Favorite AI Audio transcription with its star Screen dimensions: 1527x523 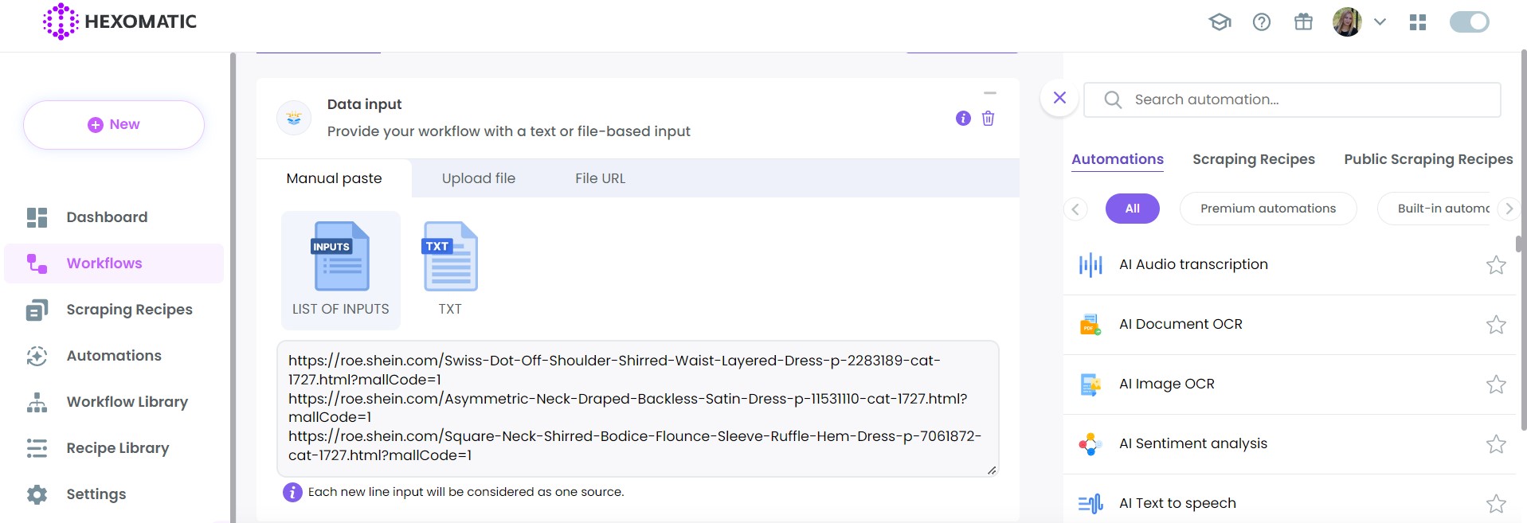1496,265
